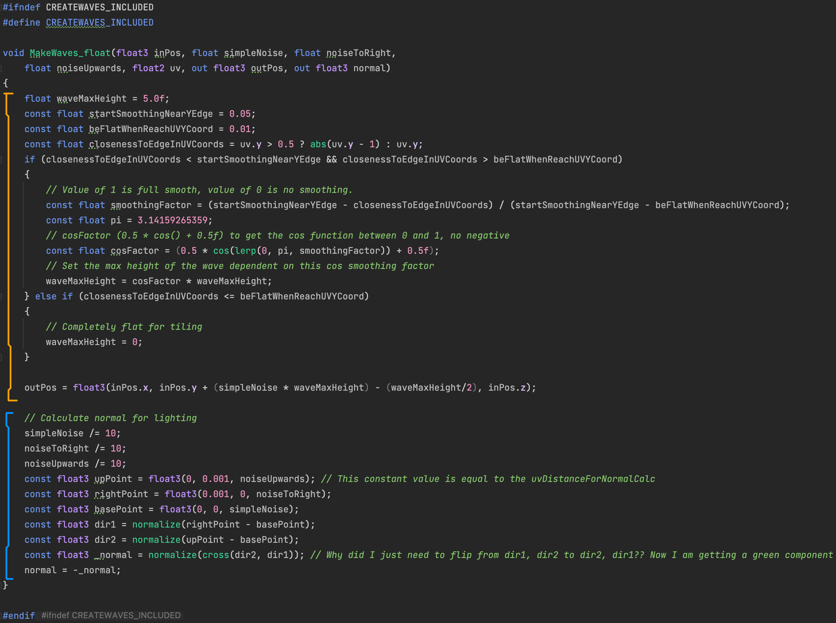Click the pi constant declaration name

(116, 220)
